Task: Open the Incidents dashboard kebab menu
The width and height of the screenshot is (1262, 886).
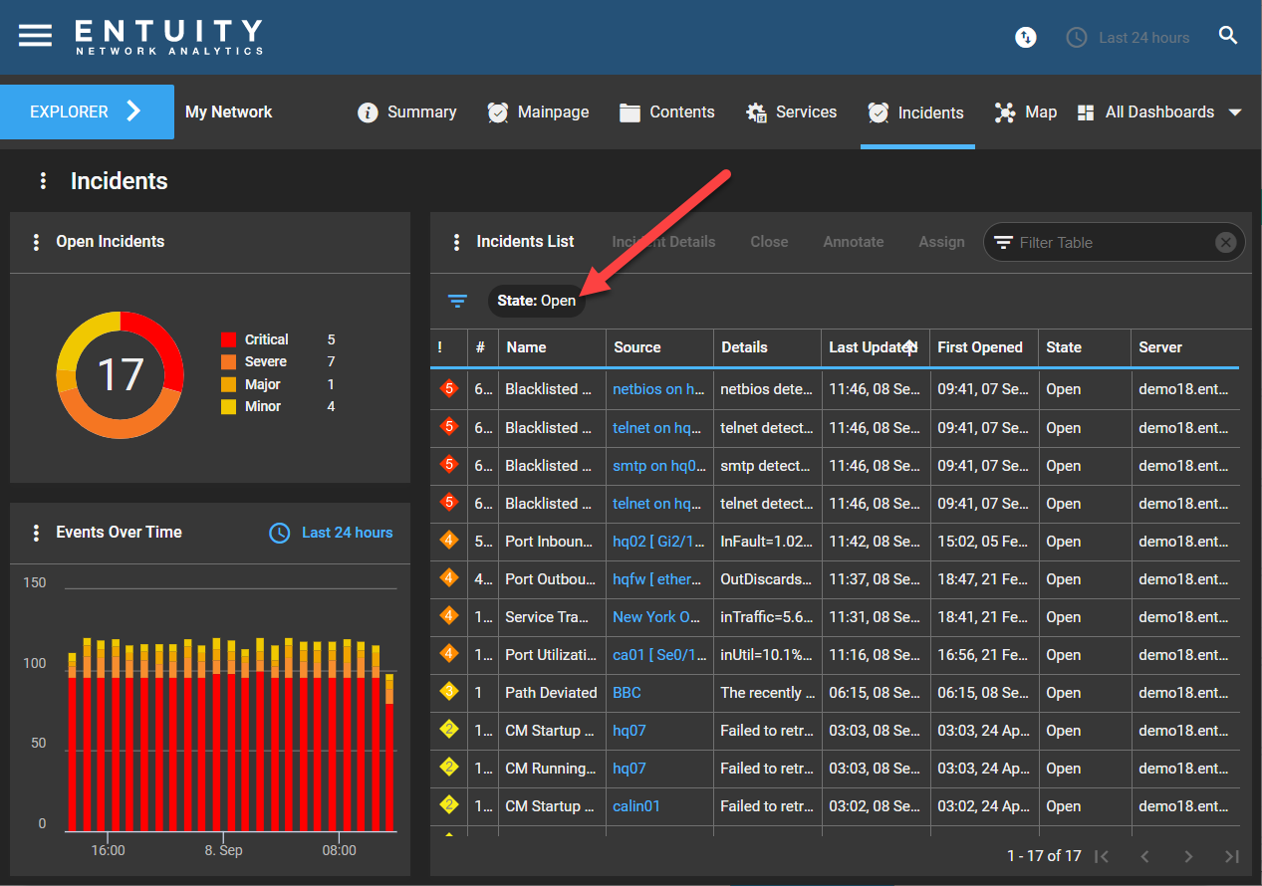Action: [43, 181]
